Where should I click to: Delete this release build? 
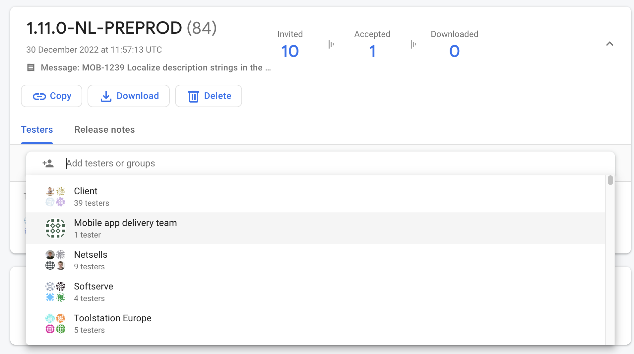click(x=208, y=96)
